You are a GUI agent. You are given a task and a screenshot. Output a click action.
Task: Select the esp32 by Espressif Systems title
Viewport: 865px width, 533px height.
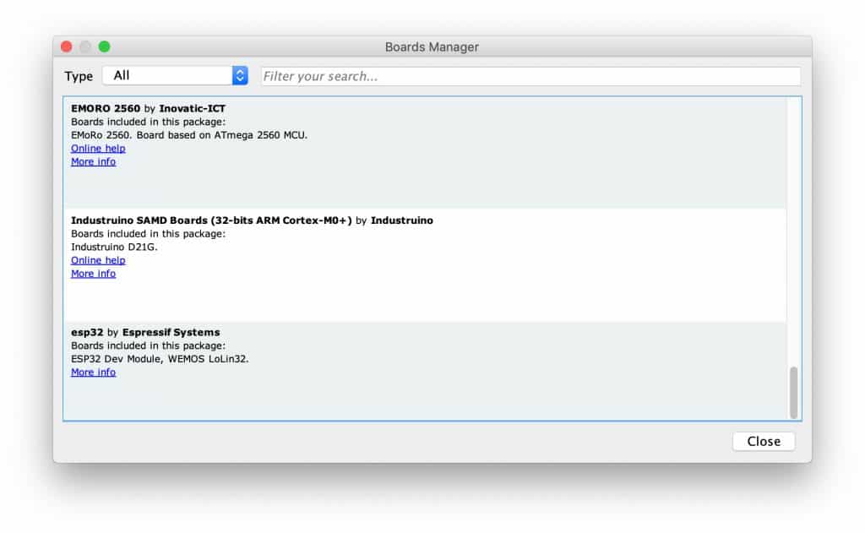coord(145,333)
